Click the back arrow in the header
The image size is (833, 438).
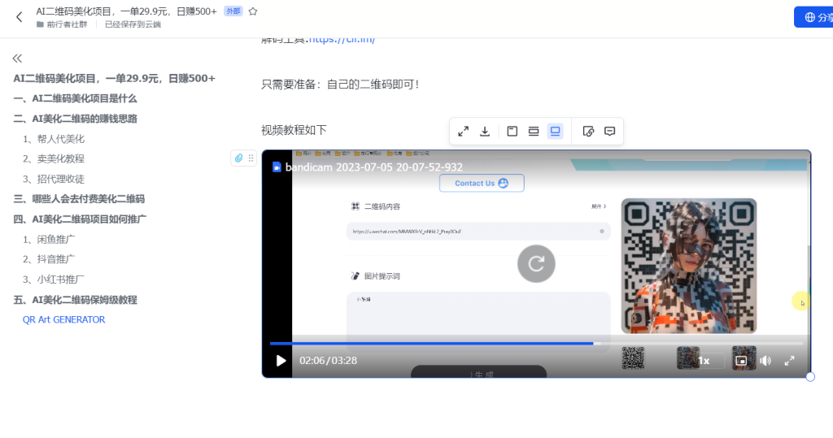coord(19,17)
